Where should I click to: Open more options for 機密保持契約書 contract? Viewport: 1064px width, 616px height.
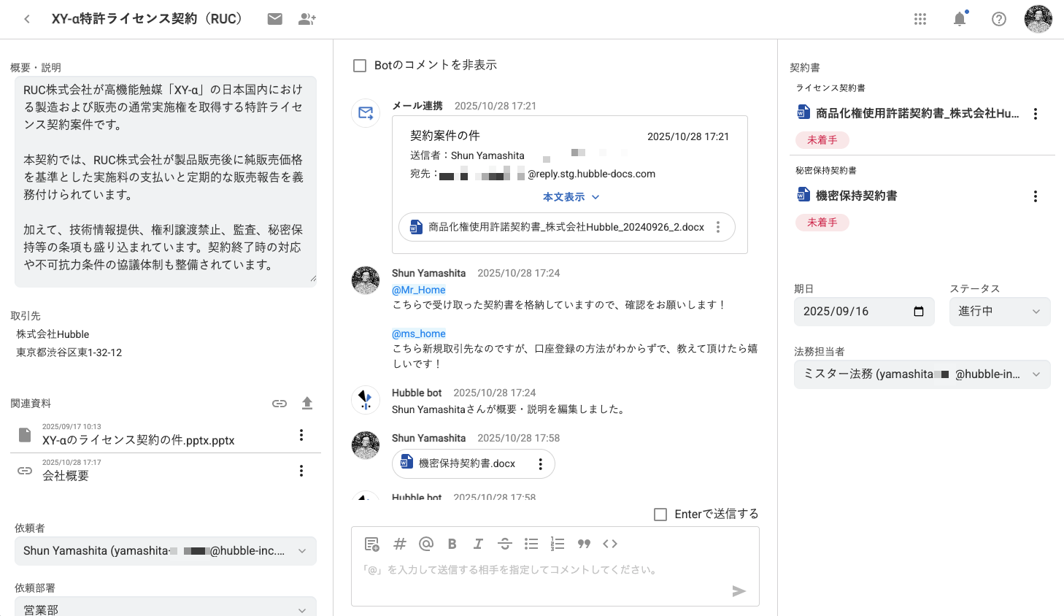pyautogui.click(x=1035, y=196)
